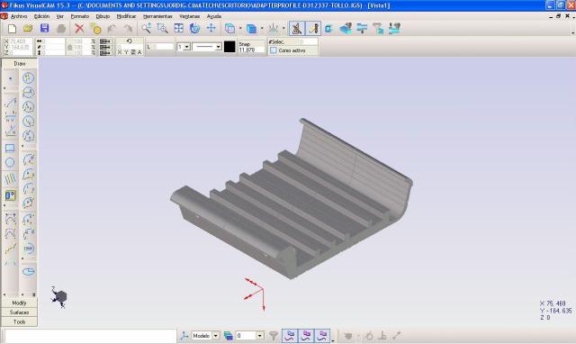Select the circle drawing tool
The width and height of the screenshot is (576, 344).
10,162
